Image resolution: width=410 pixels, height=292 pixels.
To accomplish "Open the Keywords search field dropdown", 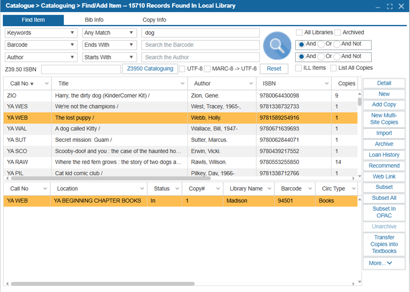I will point(41,33).
